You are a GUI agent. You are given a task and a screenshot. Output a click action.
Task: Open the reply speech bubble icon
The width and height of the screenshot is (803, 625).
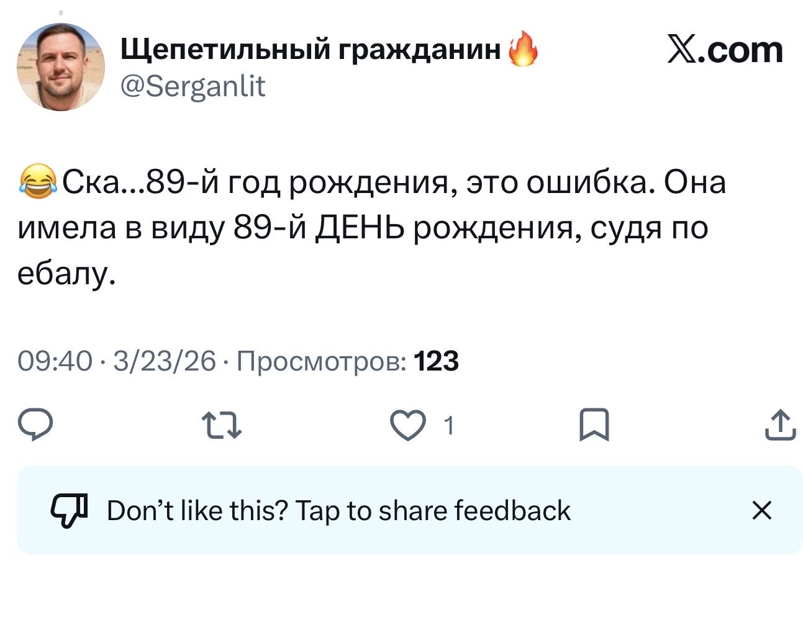click(35, 426)
